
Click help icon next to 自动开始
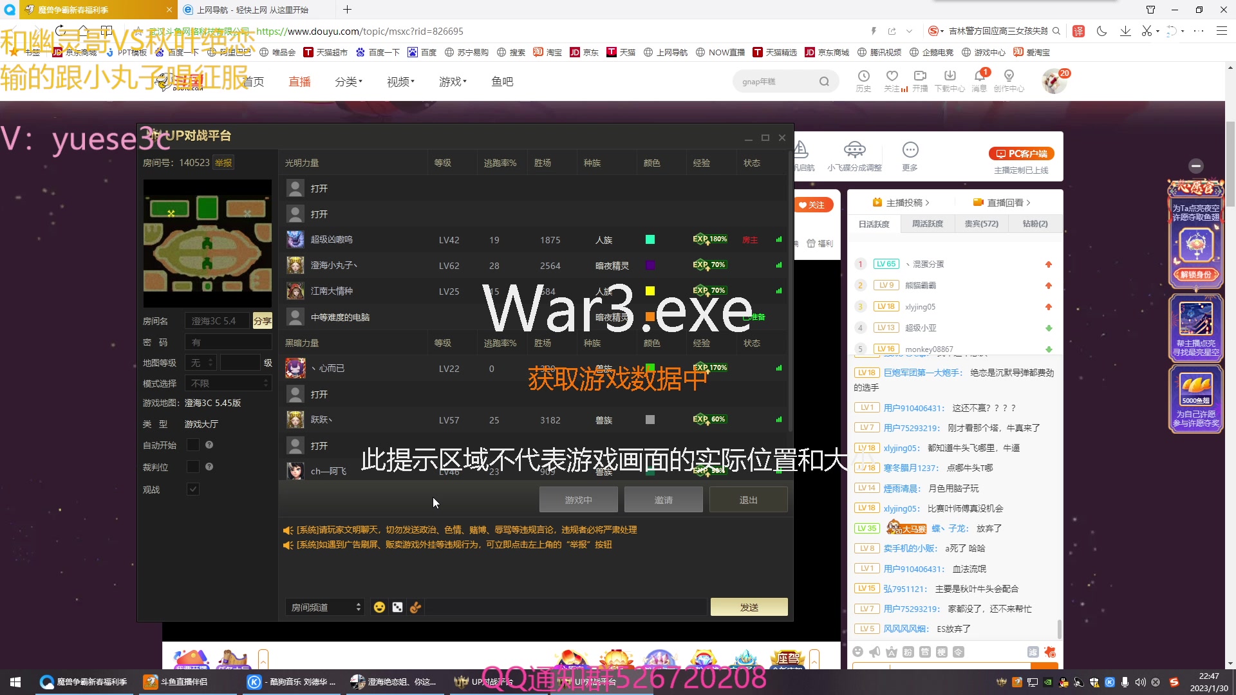(209, 445)
